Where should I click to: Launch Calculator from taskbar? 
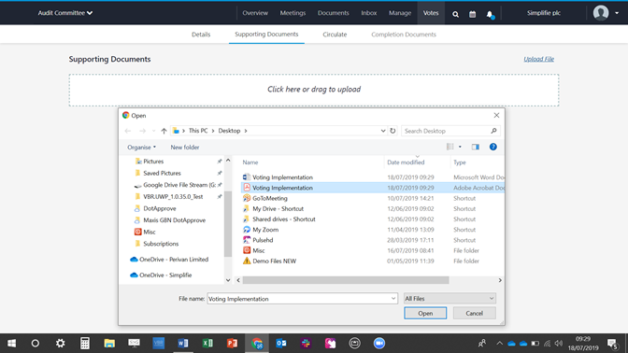click(x=85, y=344)
